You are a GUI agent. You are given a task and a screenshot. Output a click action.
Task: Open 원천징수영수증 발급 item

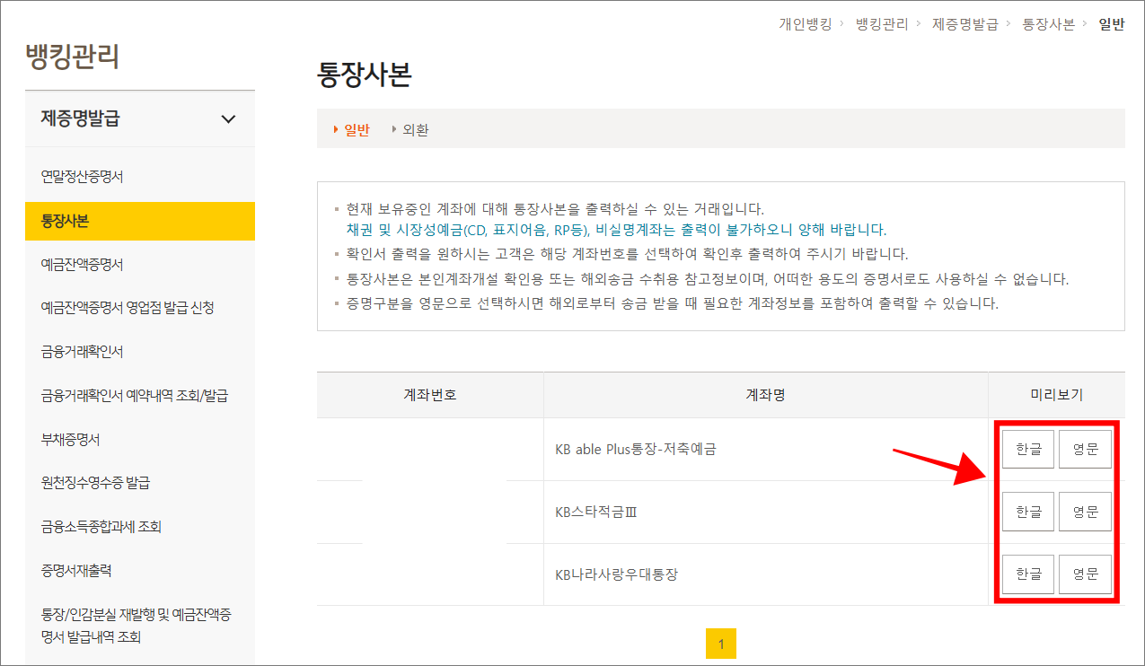click(95, 483)
